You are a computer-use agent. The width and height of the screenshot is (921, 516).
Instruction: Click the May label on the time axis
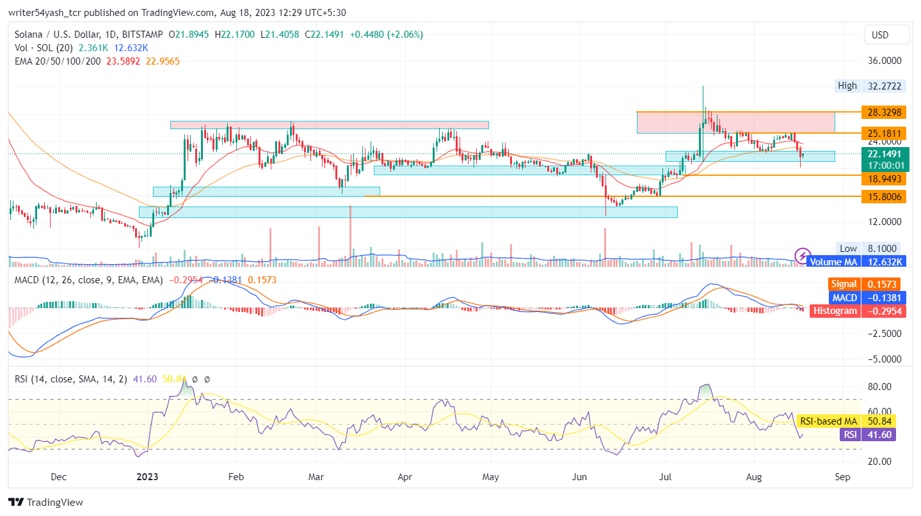(x=490, y=477)
